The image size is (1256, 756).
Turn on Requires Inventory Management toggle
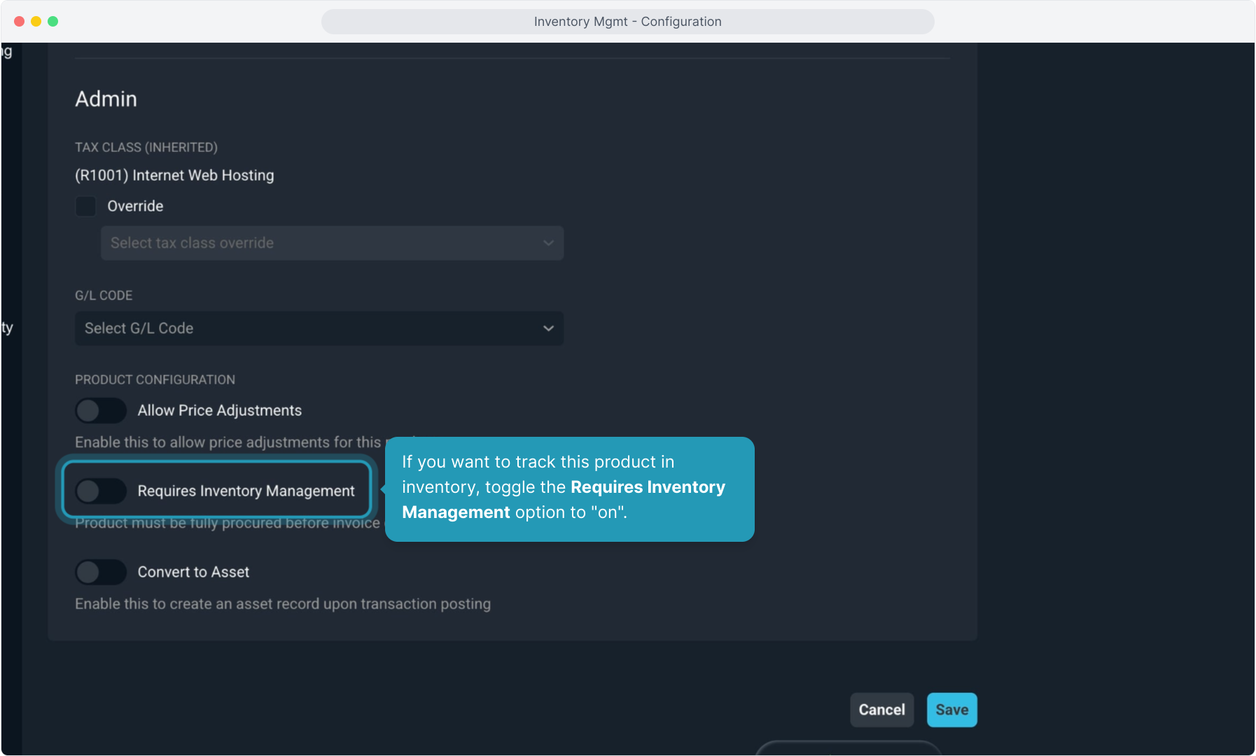101,491
